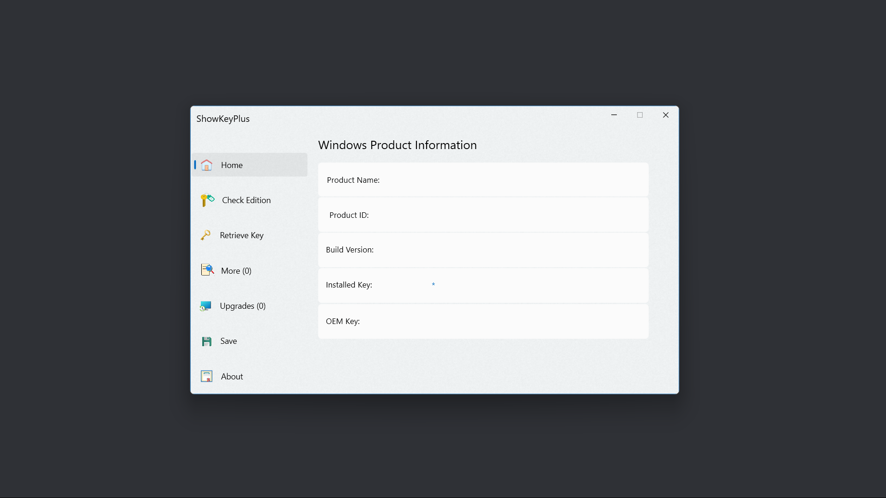Close the ShowKeyPlus window
Viewport: 886px width, 498px height.
pos(666,115)
